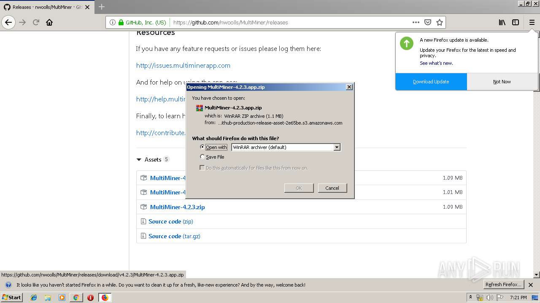The height and width of the screenshot is (303, 540).
Task: Toggle the sidebar view icon
Action: [516, 22]
